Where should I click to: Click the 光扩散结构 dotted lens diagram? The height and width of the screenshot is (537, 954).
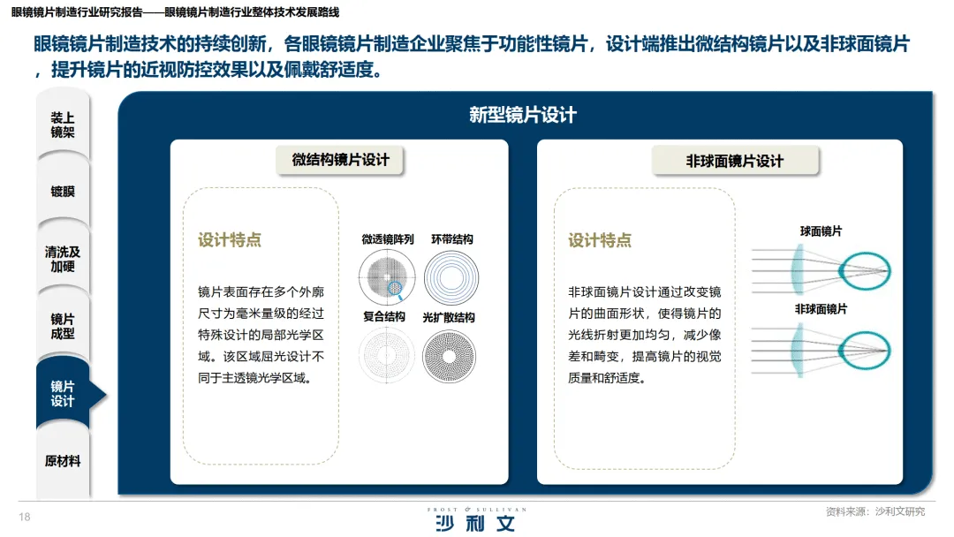pos(449,356)
